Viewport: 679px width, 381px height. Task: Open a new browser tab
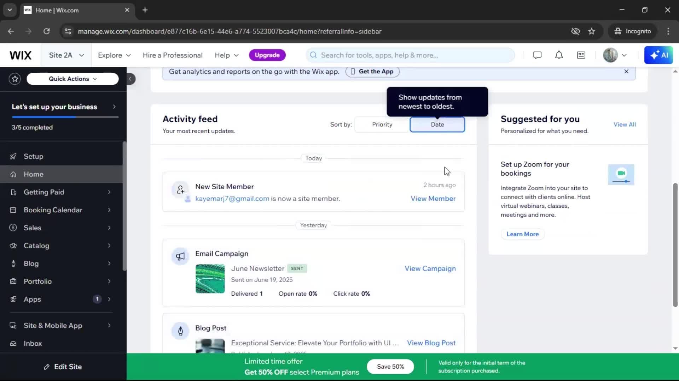point(145,10)
